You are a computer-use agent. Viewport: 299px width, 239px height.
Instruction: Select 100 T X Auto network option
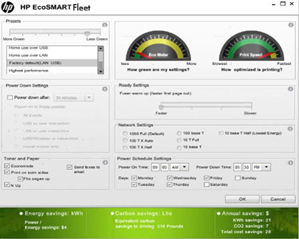(125, 140)
